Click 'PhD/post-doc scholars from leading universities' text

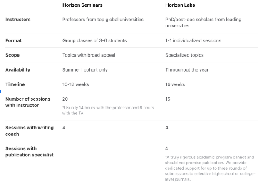tap(203, 22)
